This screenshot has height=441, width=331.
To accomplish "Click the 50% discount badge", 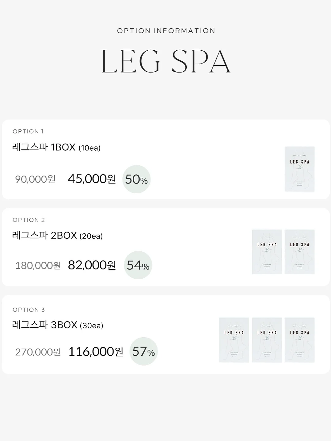I will tap(136, 179).
